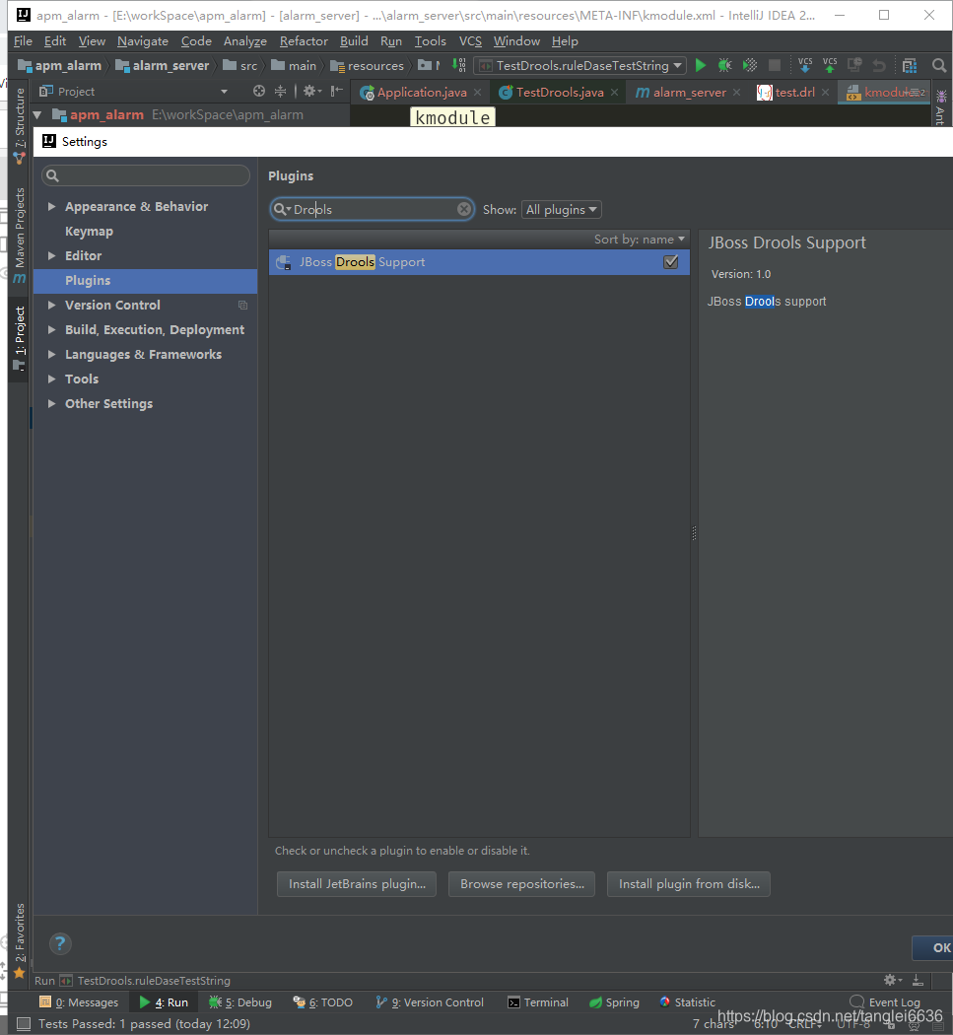The image size is (953, 1035).
Task: Open the Terminal tool window
Action: click(x=538, y=1002)
